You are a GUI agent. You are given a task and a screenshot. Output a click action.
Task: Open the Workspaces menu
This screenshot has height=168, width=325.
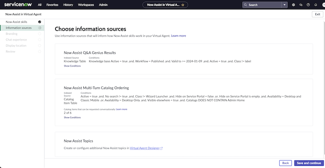(x=86, y=5)
